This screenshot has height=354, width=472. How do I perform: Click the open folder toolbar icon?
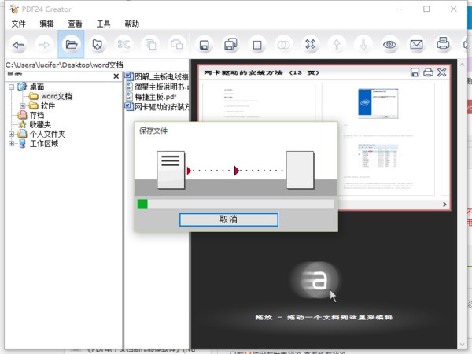click(x=70, y=44)
